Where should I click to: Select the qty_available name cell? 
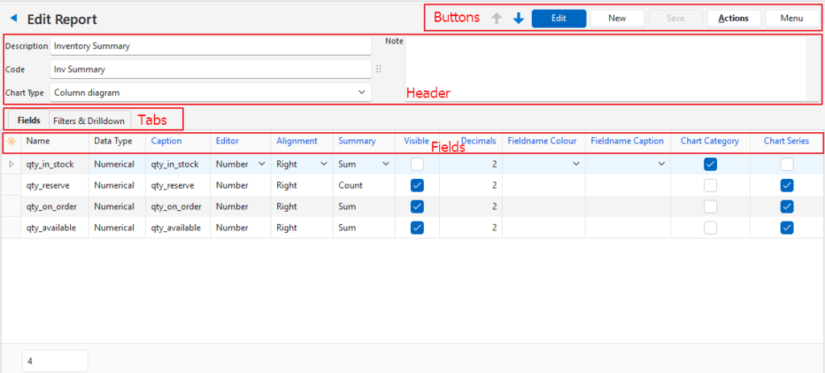coord(54,227)
